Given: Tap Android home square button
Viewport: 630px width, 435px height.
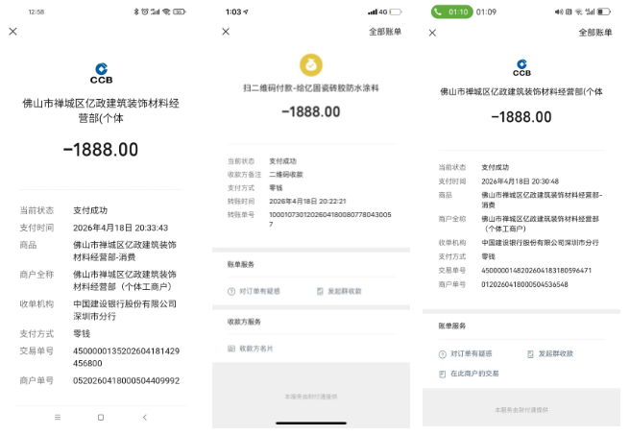Looking at the screenshot, I should tap(101, 418).
